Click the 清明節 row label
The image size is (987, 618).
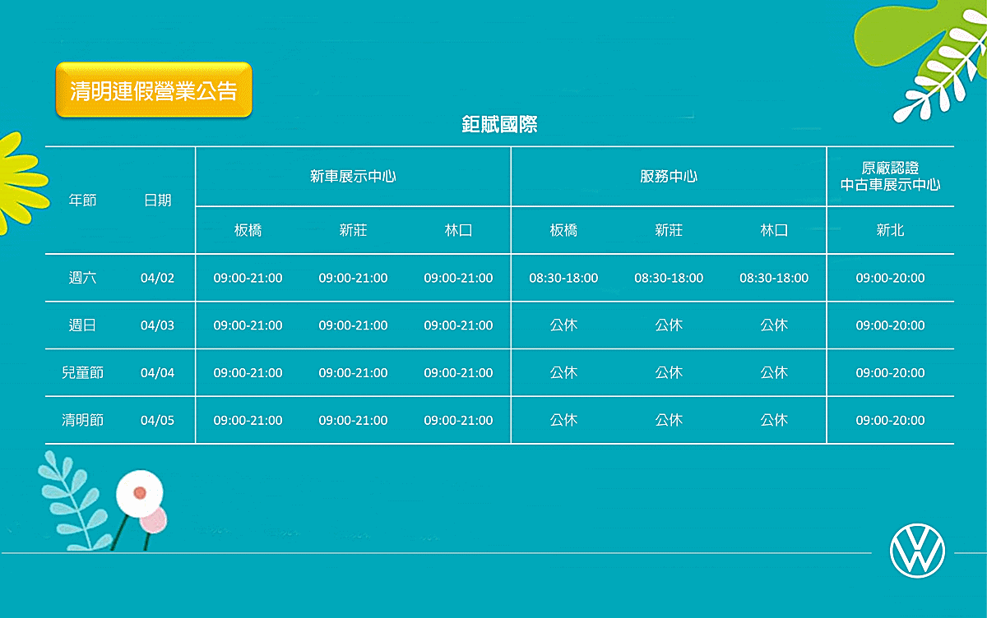tap(82, 420)
